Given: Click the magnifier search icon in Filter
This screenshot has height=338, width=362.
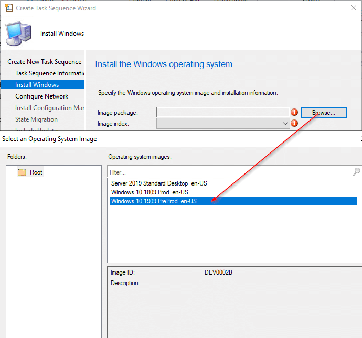Looking at the screenshot, I should point(356,172).
